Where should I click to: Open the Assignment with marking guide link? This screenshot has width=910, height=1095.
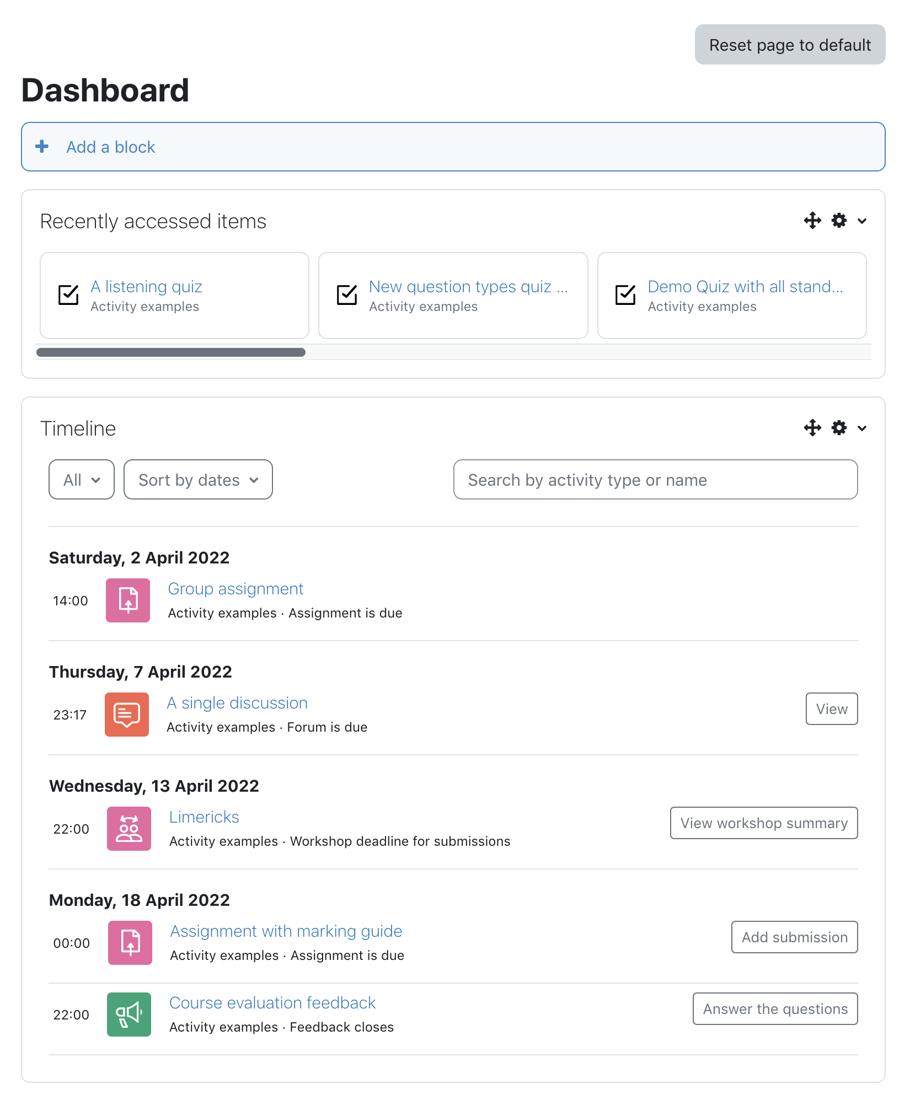click(286, 931)
